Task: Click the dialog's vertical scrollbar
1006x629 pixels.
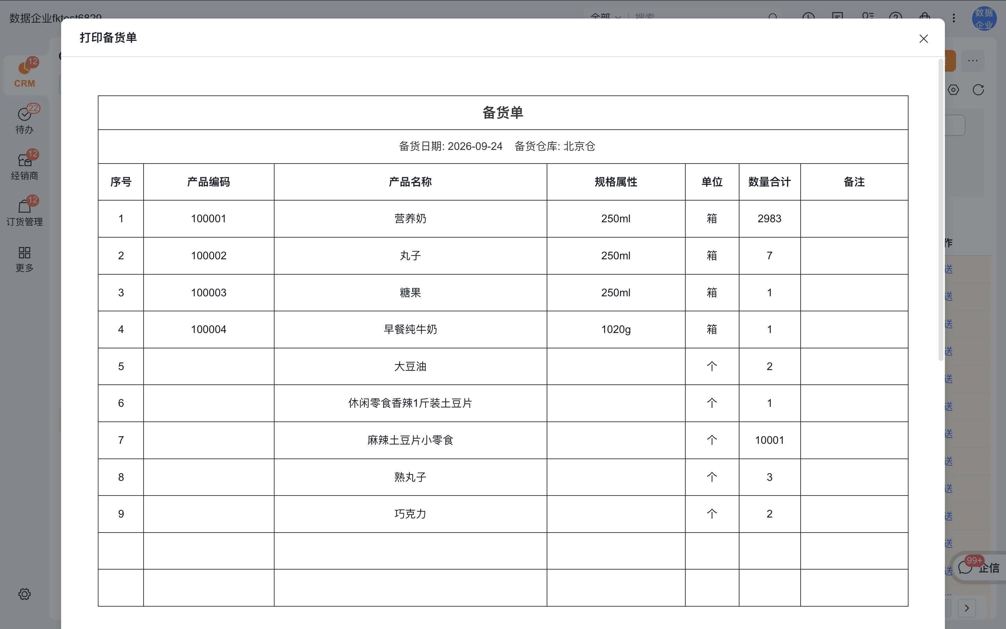Action: [x=941, y=210]
